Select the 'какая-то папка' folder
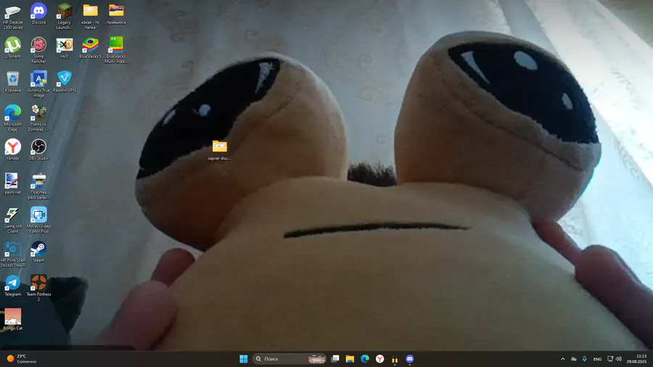This screenshot has height=367, width=653. [91, 17]
